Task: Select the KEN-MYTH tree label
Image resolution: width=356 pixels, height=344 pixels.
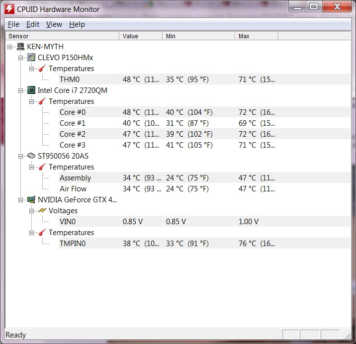Action: 45,47
